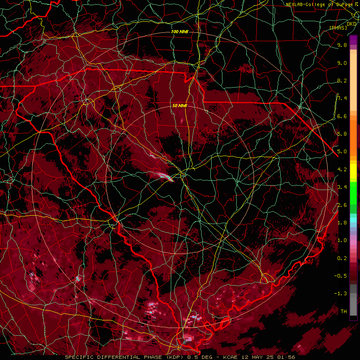Click the -1.3 scale value
The width and height of the screenshot is (360, 360).
(x=340, y=294)
